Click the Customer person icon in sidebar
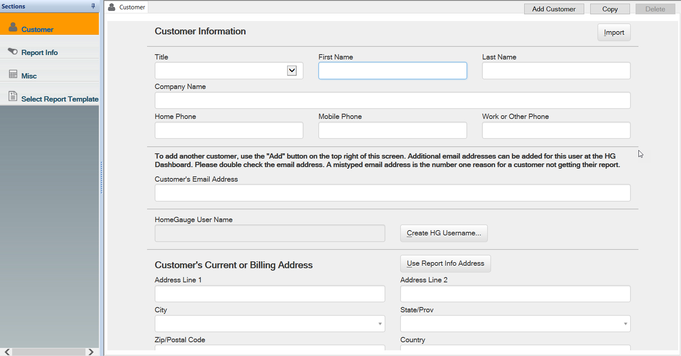Screen dimensions: 681x356 coord(13,27)
